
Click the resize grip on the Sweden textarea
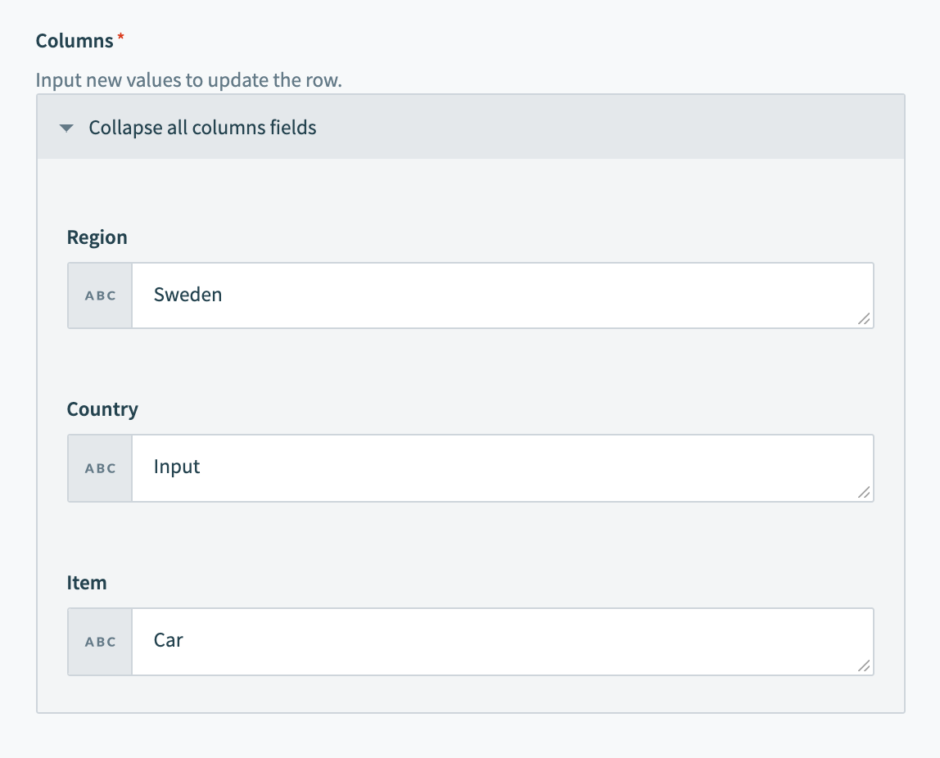[x=864, y=321]
